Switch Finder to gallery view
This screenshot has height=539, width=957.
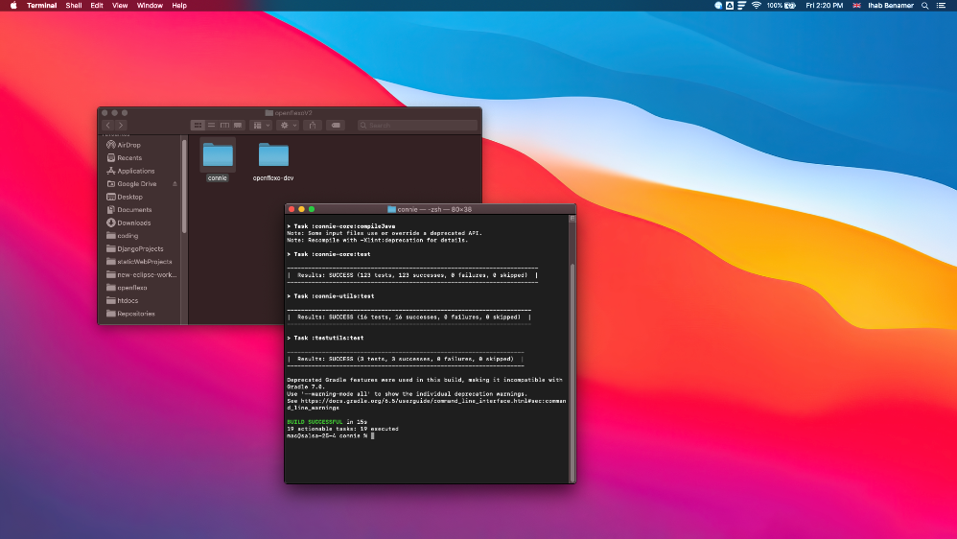pos(238,125)
